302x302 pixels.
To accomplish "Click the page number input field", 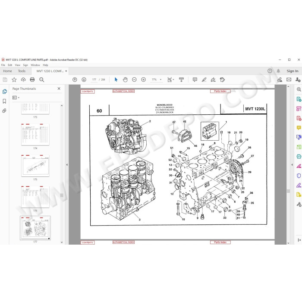I will tap(94, 79).
